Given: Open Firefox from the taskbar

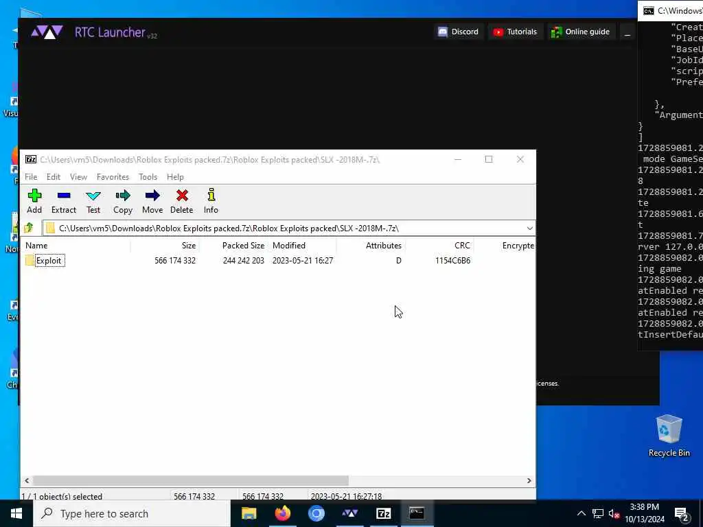Looking at the screenshot, I should 282,513.
